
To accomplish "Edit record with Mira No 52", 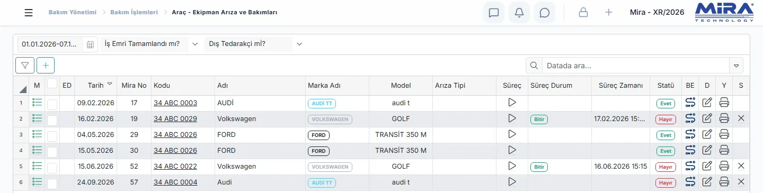I will (707, 166).
